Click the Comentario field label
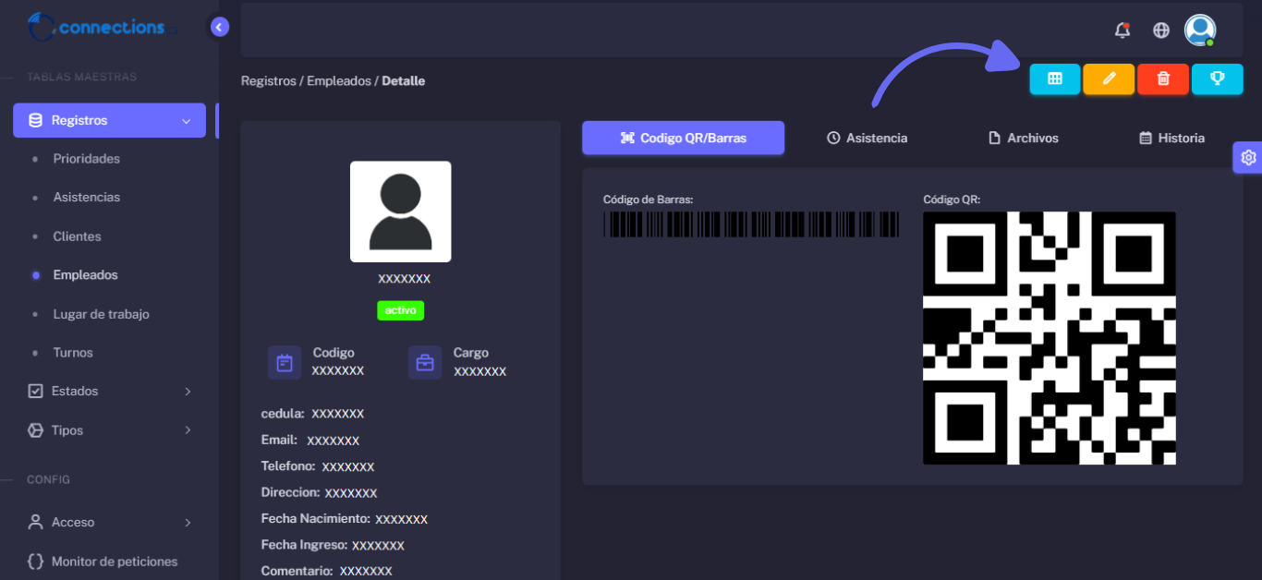This screenshot has width=1262, height=580. point(297,571)
